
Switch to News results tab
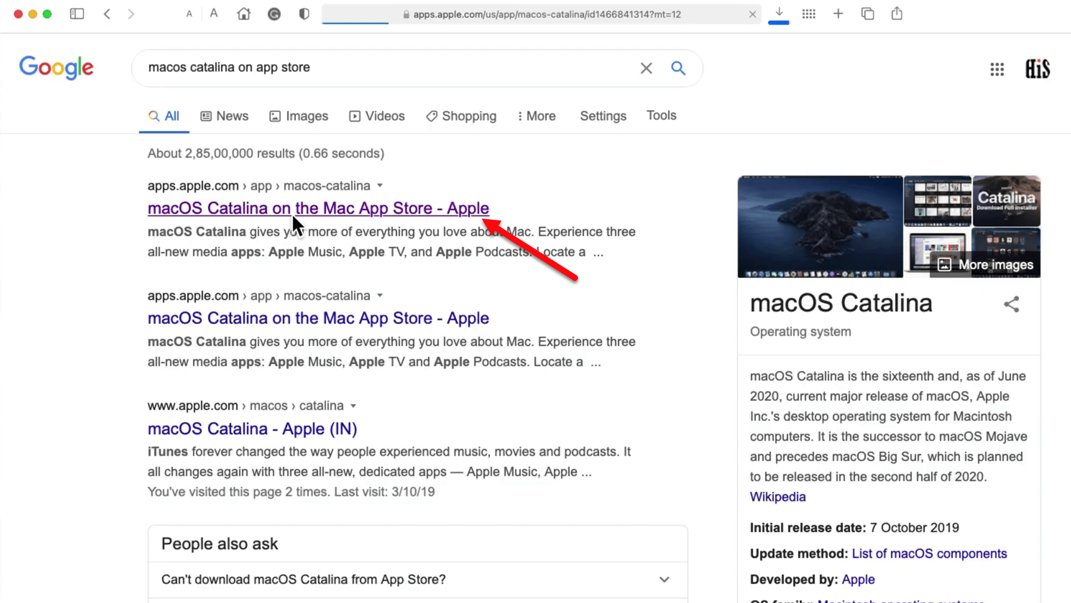225,116
